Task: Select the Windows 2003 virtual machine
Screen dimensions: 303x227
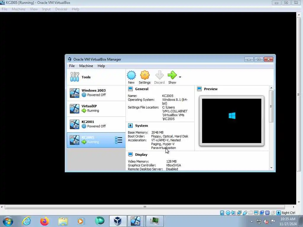Action: 96,93
